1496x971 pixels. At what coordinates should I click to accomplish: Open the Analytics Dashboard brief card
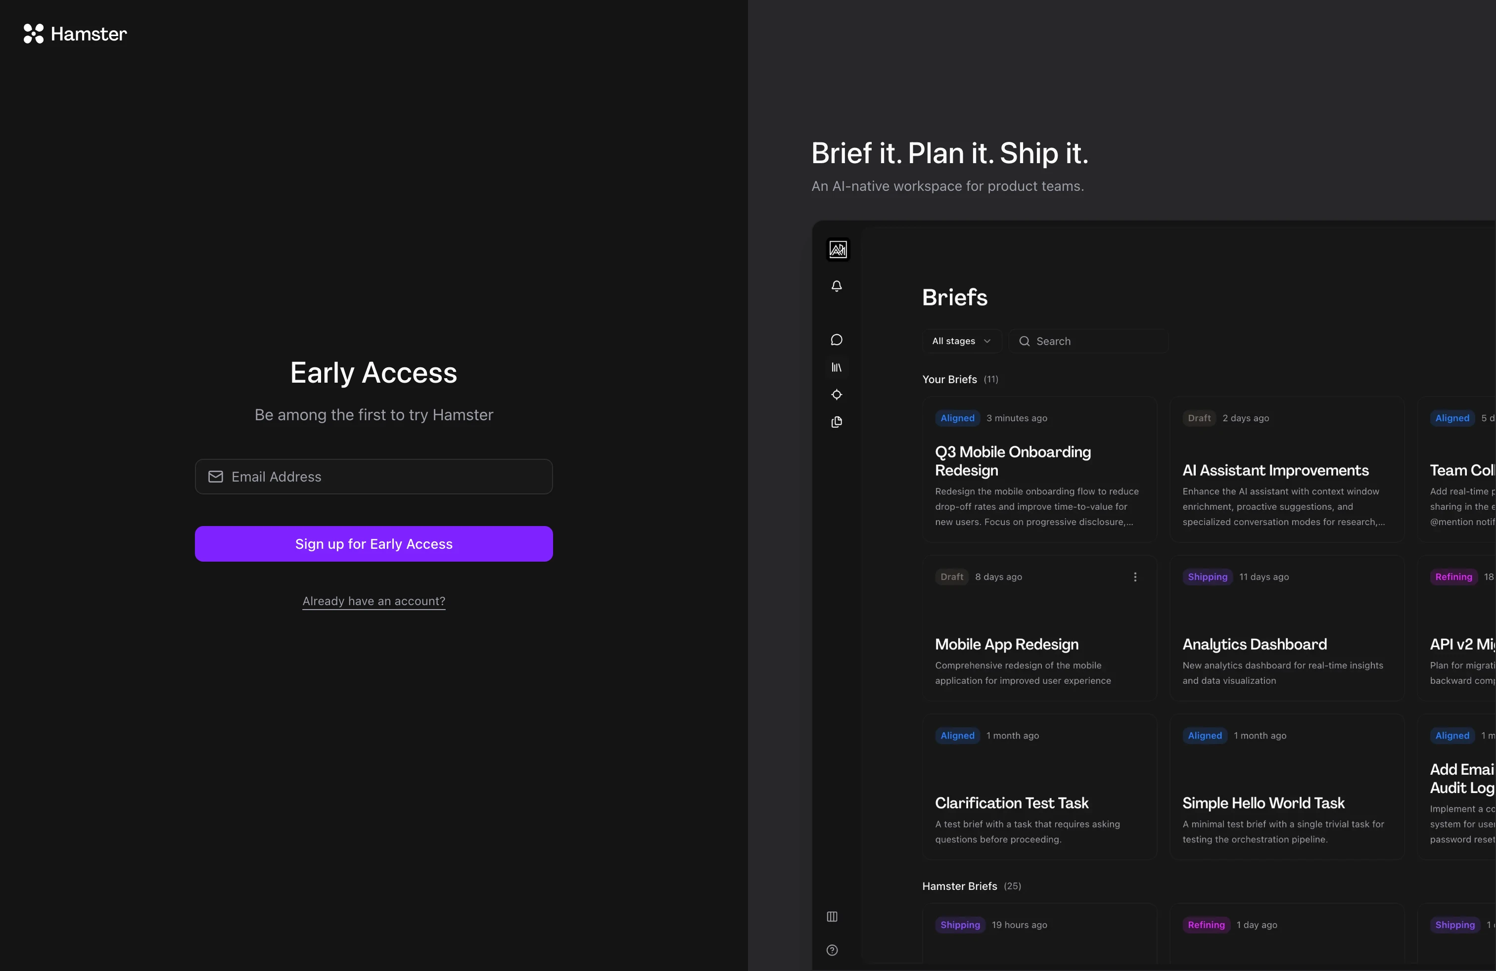click(1254, 644)
